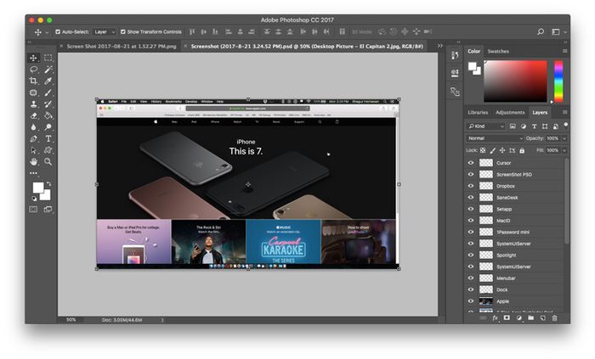Toggle Show Transform Controls checkbox
Screen dimensions: 595x359
[x=123, y=31]
